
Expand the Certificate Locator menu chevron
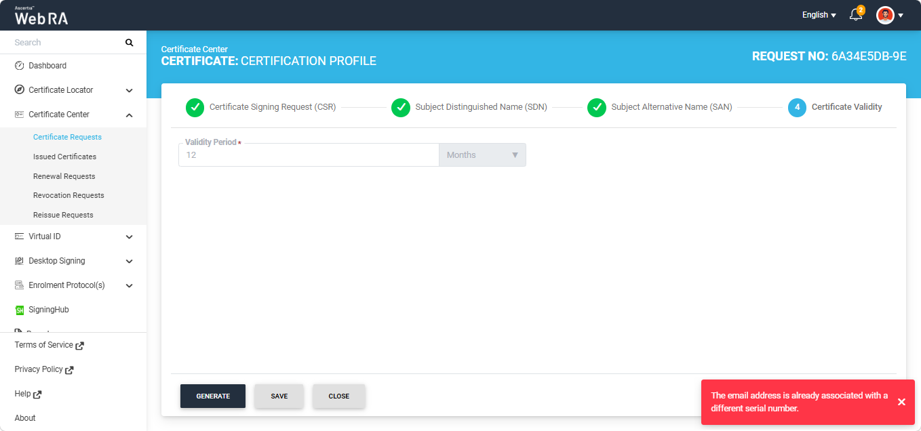pyautogui.click(x=130, y=90)
